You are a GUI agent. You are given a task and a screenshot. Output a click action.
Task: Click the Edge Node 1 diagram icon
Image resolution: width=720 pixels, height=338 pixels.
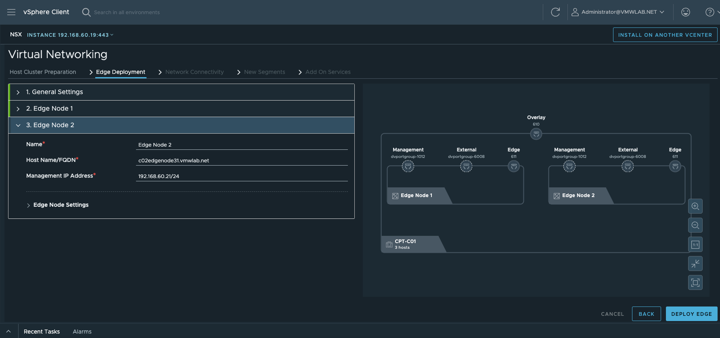(395, 196)
